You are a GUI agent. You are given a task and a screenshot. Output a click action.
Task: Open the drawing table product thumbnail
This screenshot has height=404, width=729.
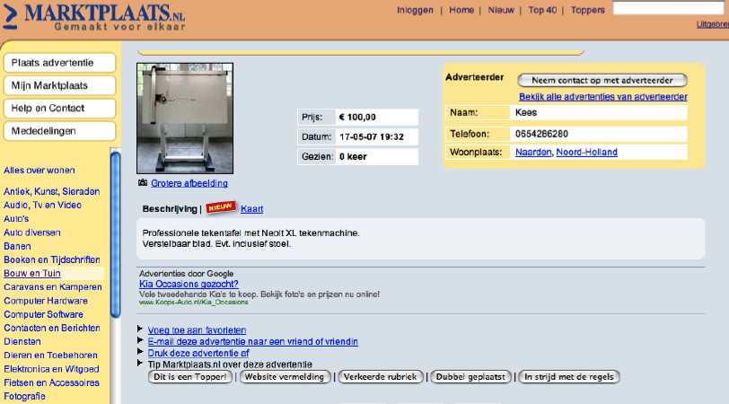point(185,118)
